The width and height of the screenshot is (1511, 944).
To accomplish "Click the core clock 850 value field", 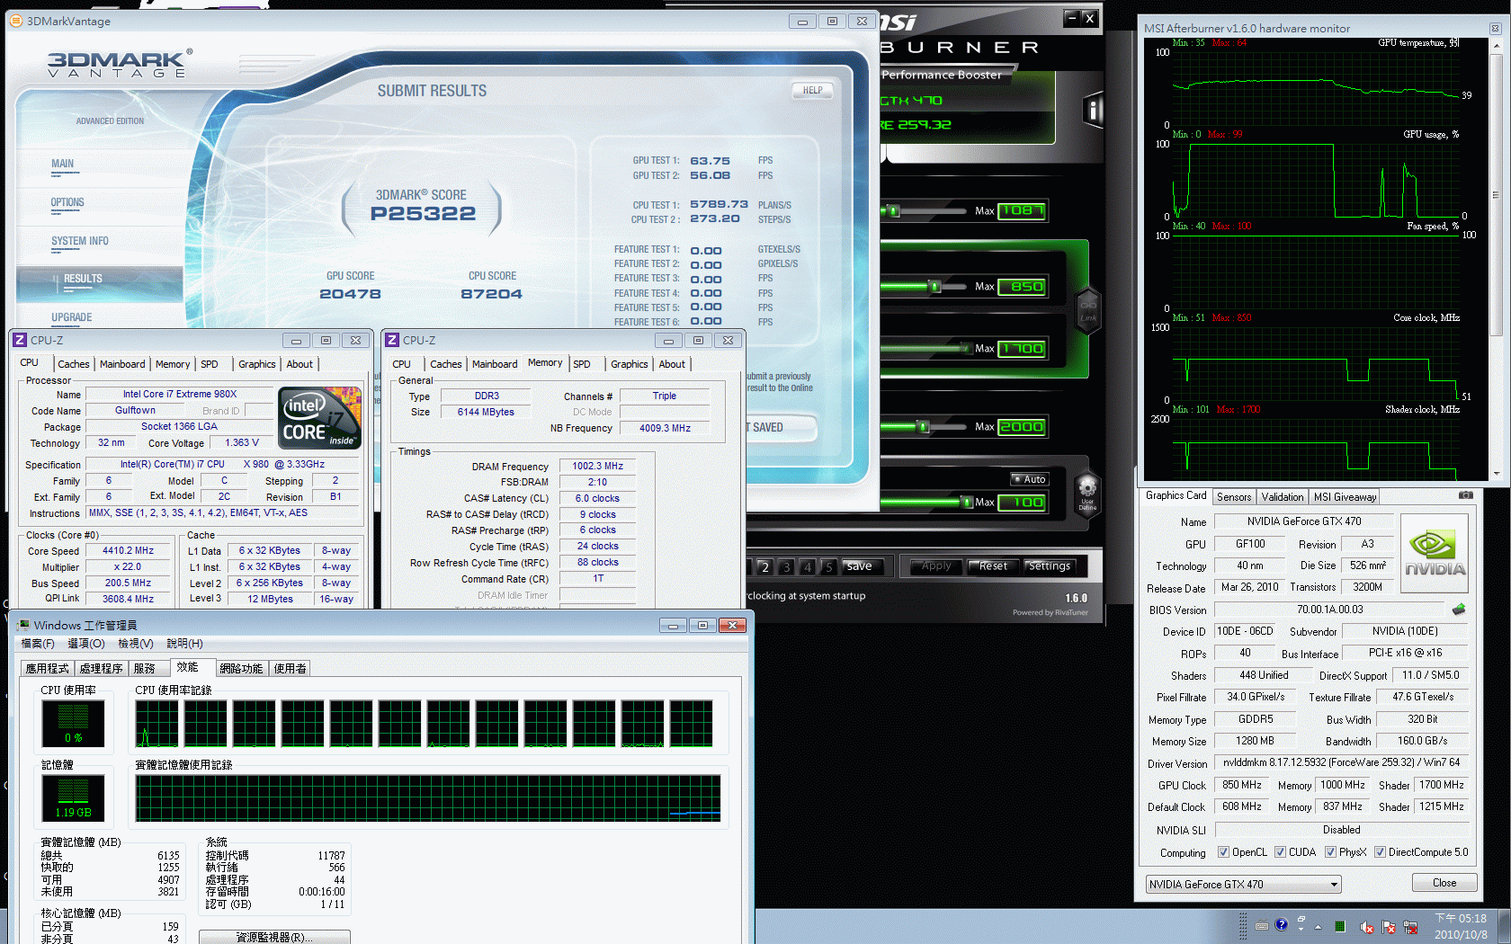I will tap(1022, 287).
